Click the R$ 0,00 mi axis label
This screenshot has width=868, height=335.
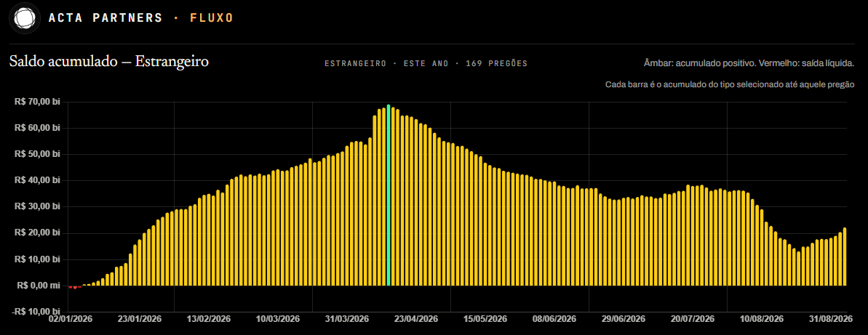point(38,286)
